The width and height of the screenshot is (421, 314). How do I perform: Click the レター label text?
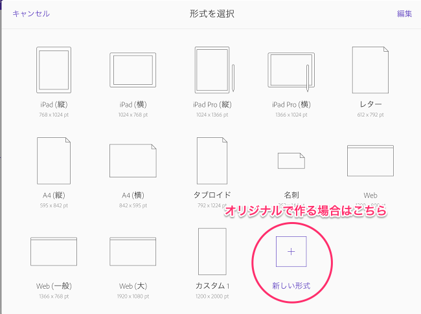[x=370, y=104]
